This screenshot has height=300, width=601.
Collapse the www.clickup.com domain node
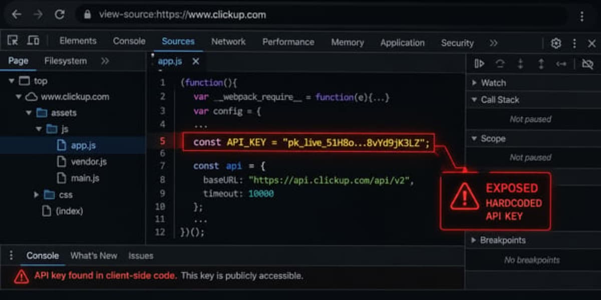(19, 97)
